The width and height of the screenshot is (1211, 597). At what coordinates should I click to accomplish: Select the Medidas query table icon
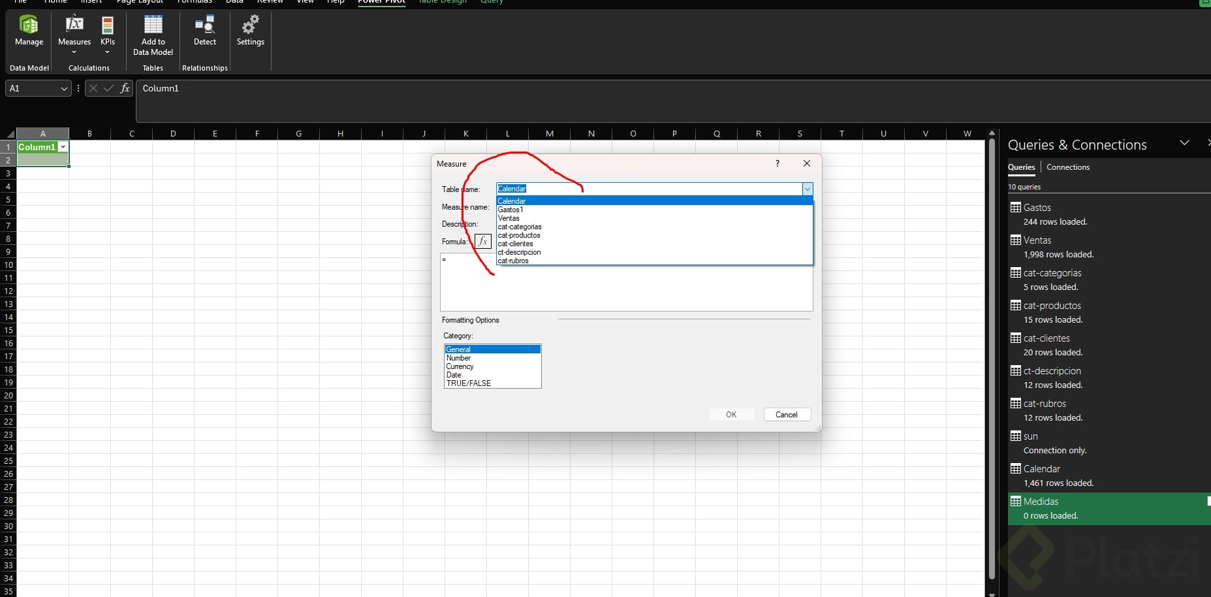(x=1015, y=501)
